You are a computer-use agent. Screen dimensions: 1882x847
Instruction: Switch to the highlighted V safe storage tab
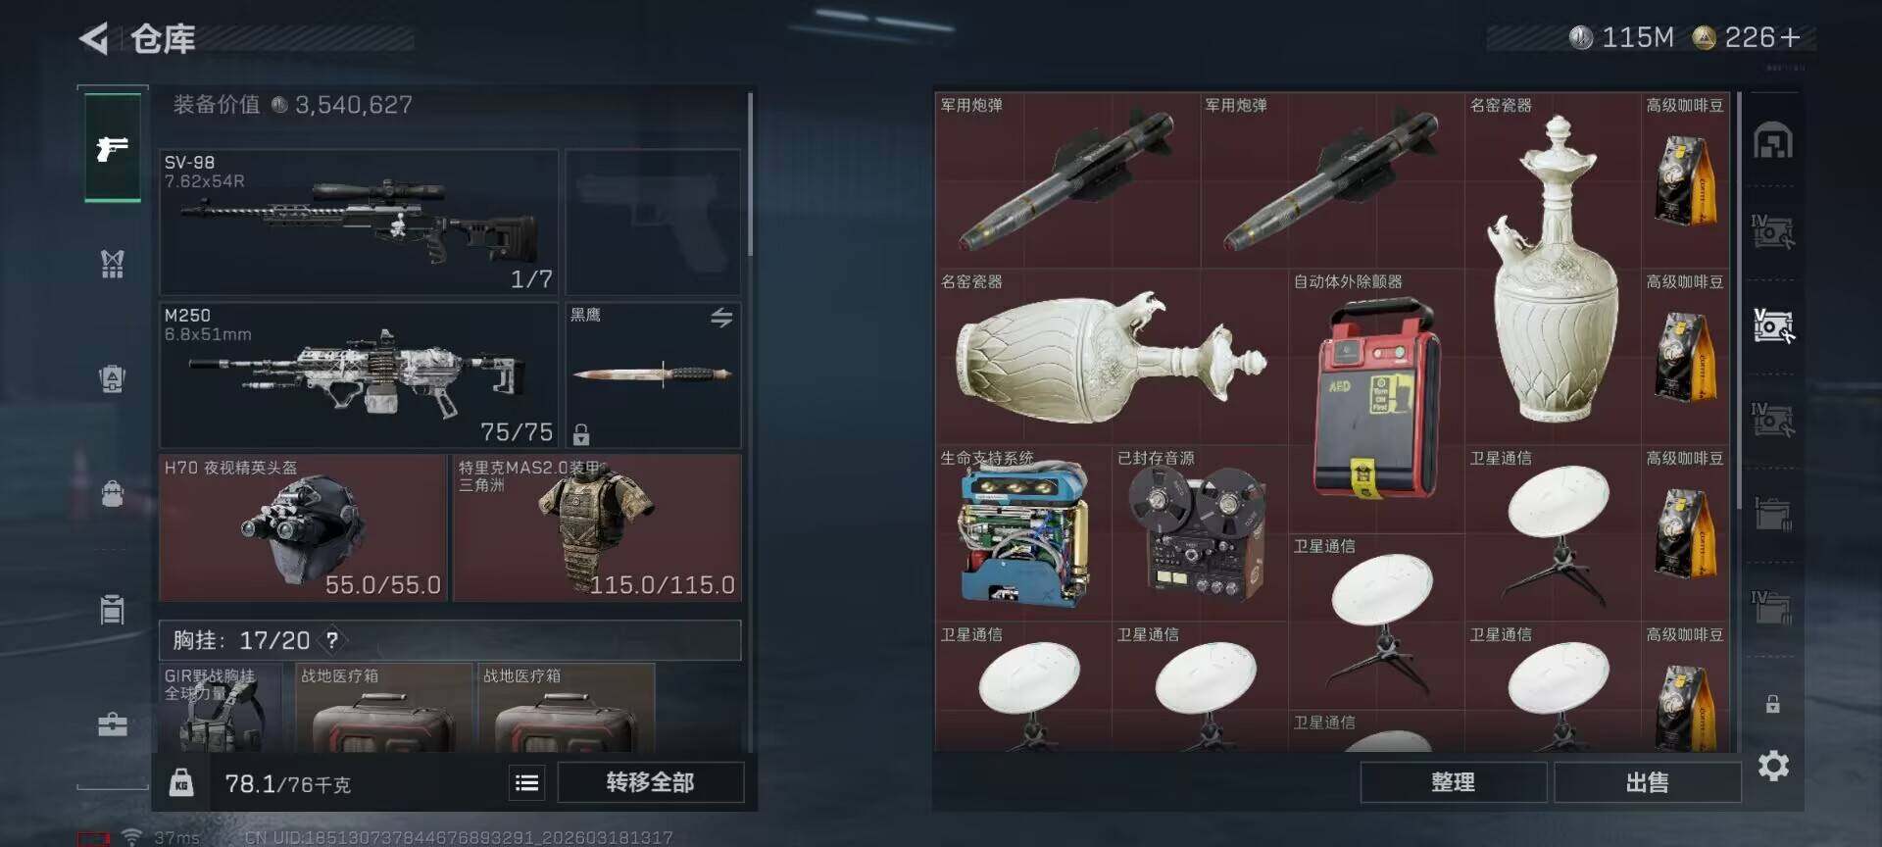click(x=1773, y=325)
